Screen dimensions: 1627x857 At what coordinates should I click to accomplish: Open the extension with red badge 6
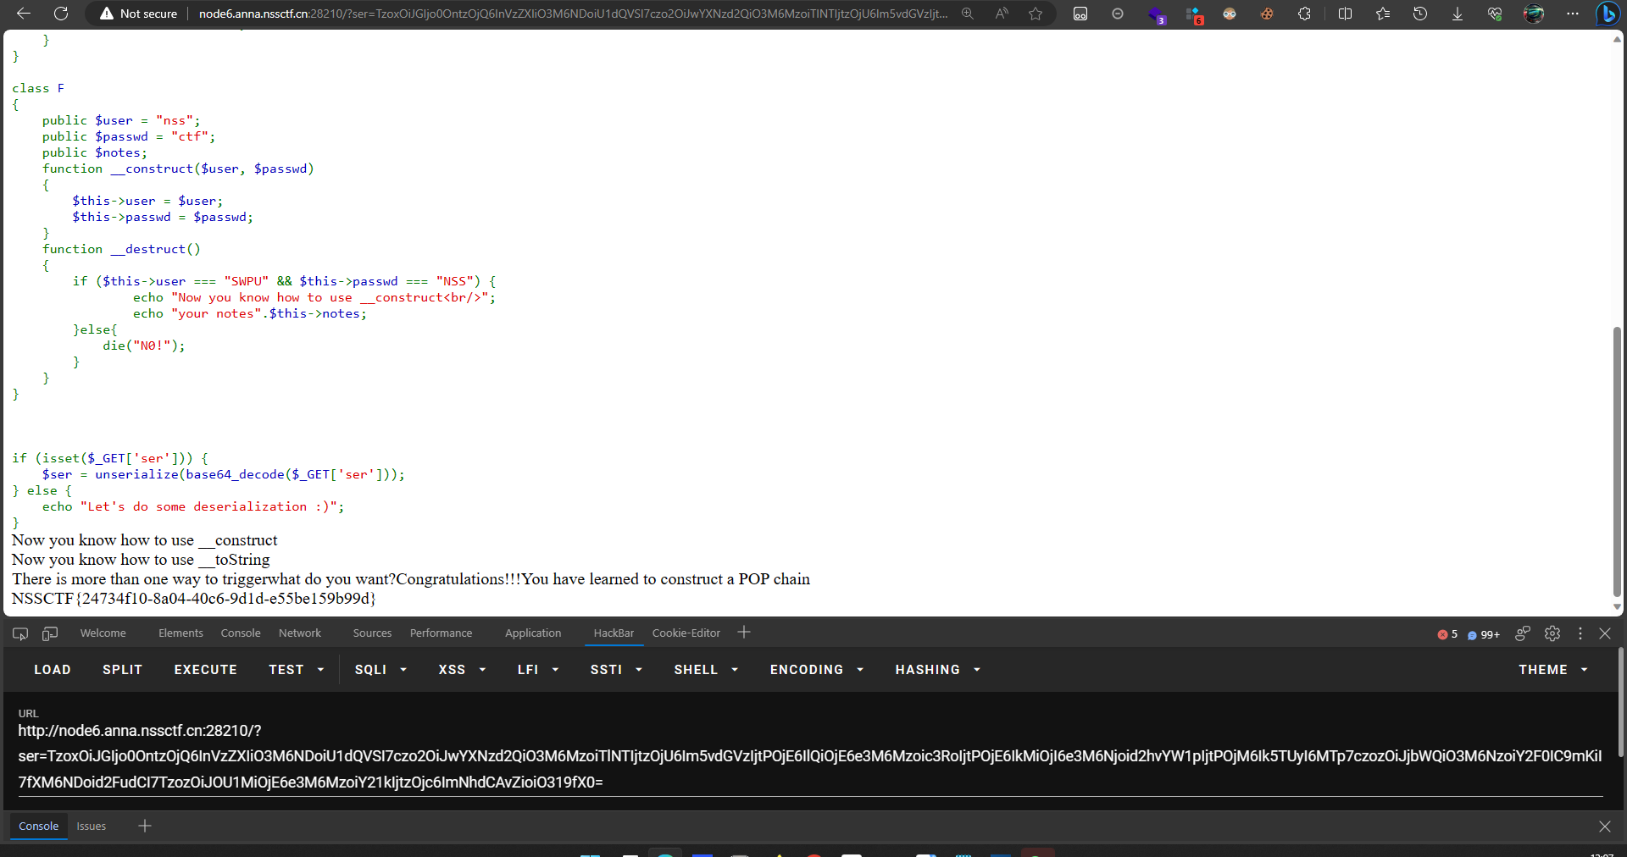[x=1194, y=14]
